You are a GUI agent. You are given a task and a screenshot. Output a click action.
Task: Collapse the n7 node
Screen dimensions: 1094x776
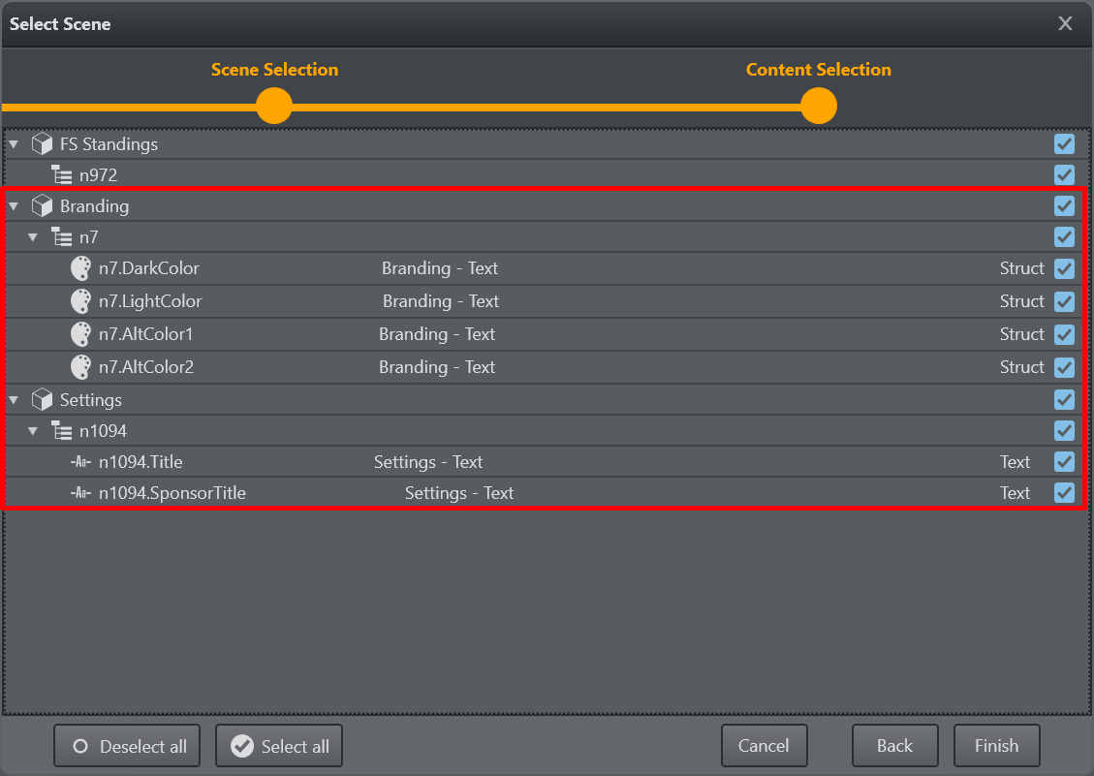[x=34, y=237]
